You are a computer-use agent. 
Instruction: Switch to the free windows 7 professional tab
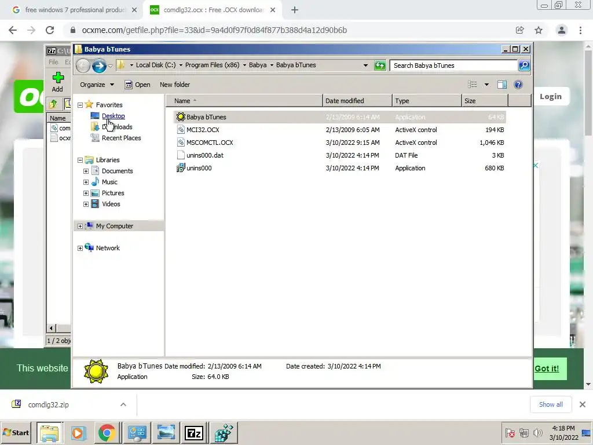point(75,10)
